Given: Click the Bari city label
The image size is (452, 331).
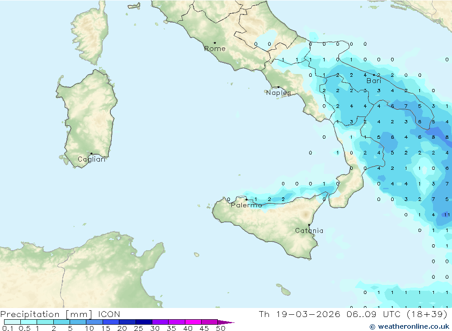Looking at the screenshot, I should [374, 81].
